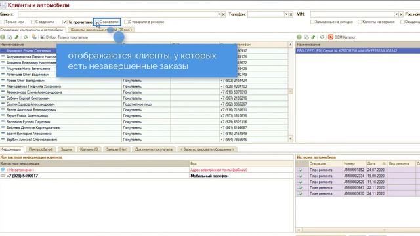Click the row icon of Асеев Олег Валериевич
Screen dimensions: 420x236
[x=3, y=80]
